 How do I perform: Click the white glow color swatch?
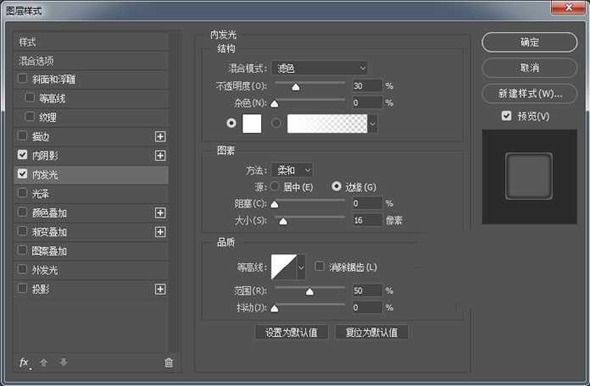coord(252,124)
